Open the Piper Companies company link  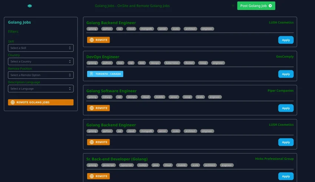(281, 91)
